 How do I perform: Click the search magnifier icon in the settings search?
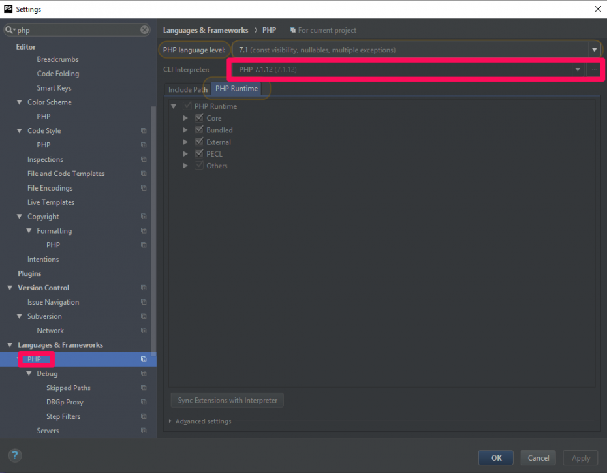(x=9, y=30)
